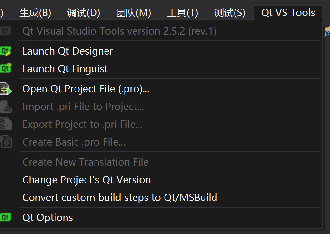Image resolution: width=330 pixels, height=234 pixels.
Task: Click the Qt Options icon
Action: [x=5, y=217]
